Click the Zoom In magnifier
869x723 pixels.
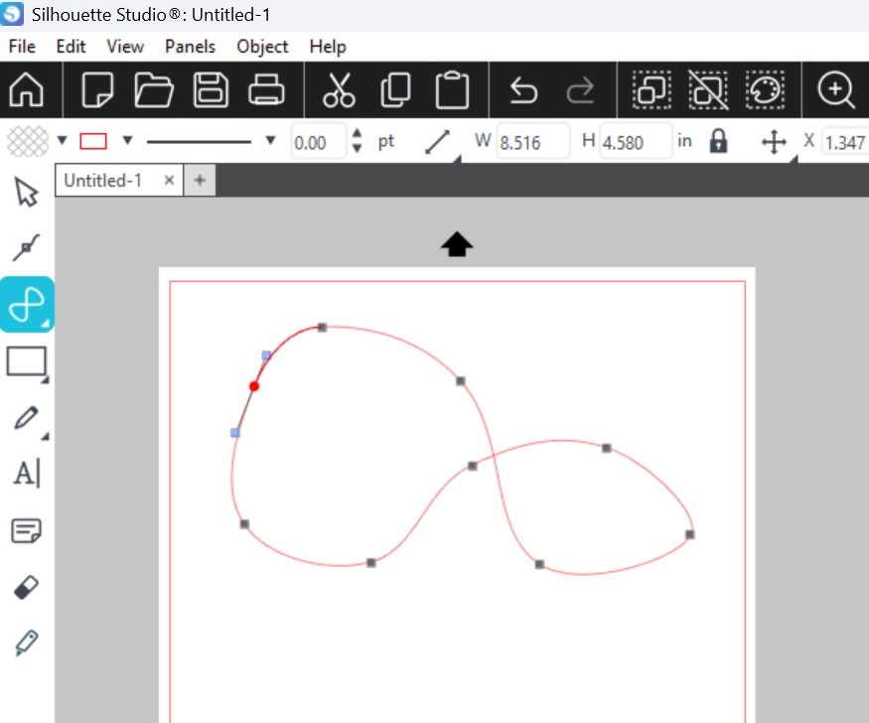835,90
